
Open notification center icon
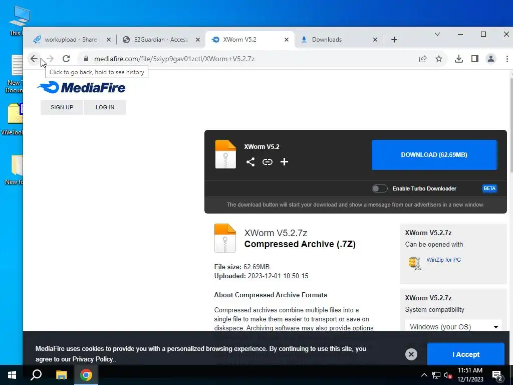point(497,376)
